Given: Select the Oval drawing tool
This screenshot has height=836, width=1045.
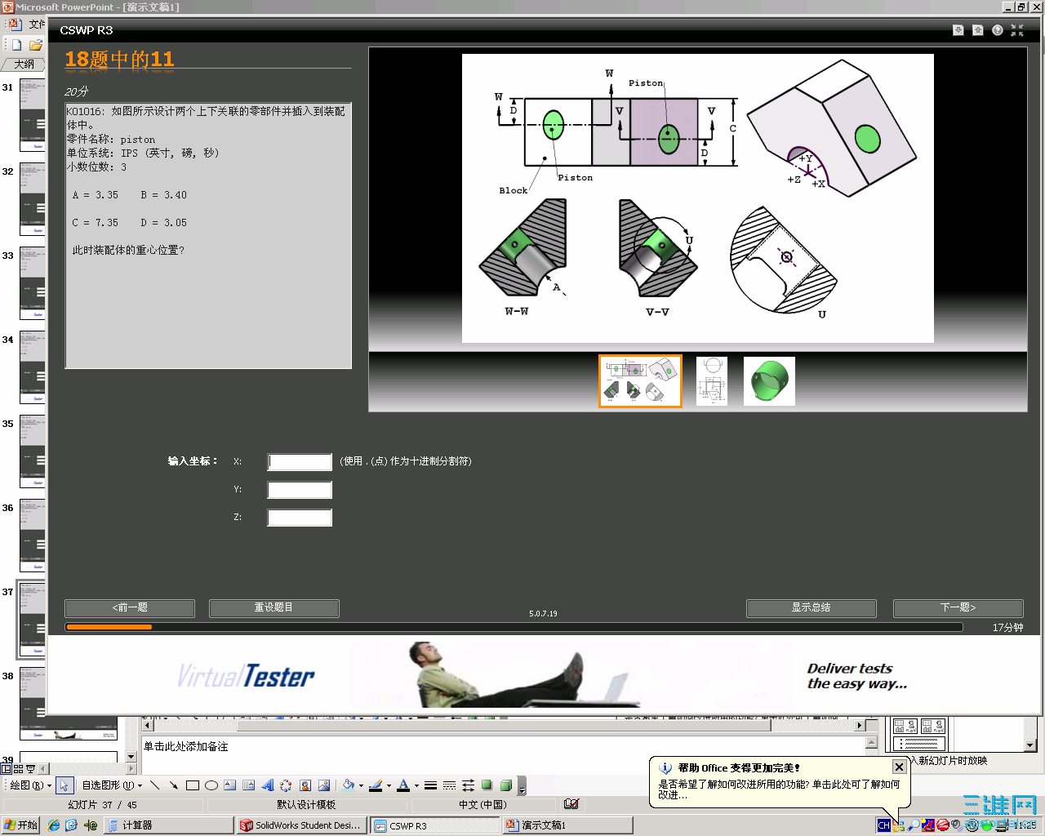Looking at the screenshot, I should point(211,785).
